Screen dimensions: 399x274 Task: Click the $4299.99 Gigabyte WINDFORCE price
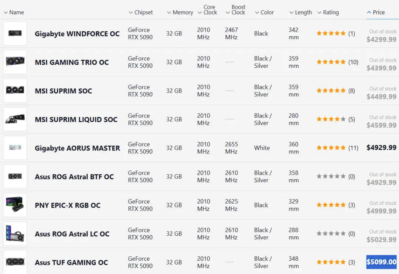click(x=381, y=39)
